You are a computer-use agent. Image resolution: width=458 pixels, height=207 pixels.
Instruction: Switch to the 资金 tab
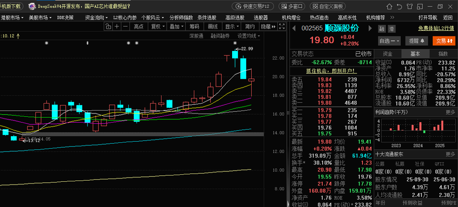click(387, 54)
